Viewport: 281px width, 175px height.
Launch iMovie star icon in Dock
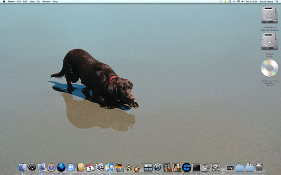pos(129,168)
